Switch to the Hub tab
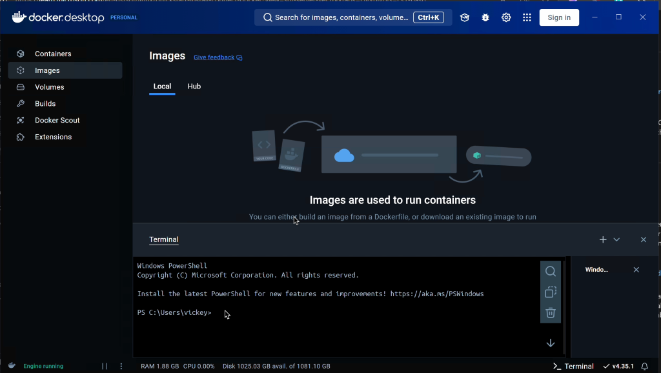 (x=194, y=86)
